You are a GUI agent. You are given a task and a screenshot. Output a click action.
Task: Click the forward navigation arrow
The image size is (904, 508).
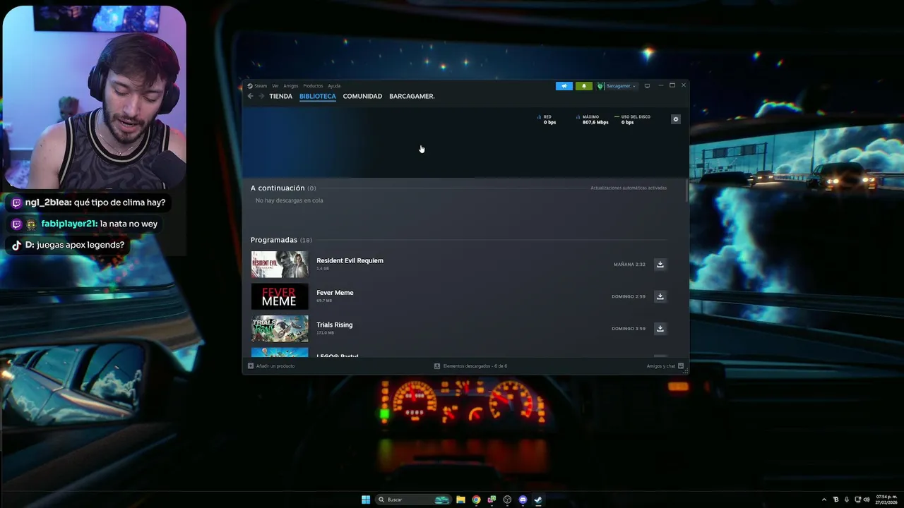click(261, 96)
